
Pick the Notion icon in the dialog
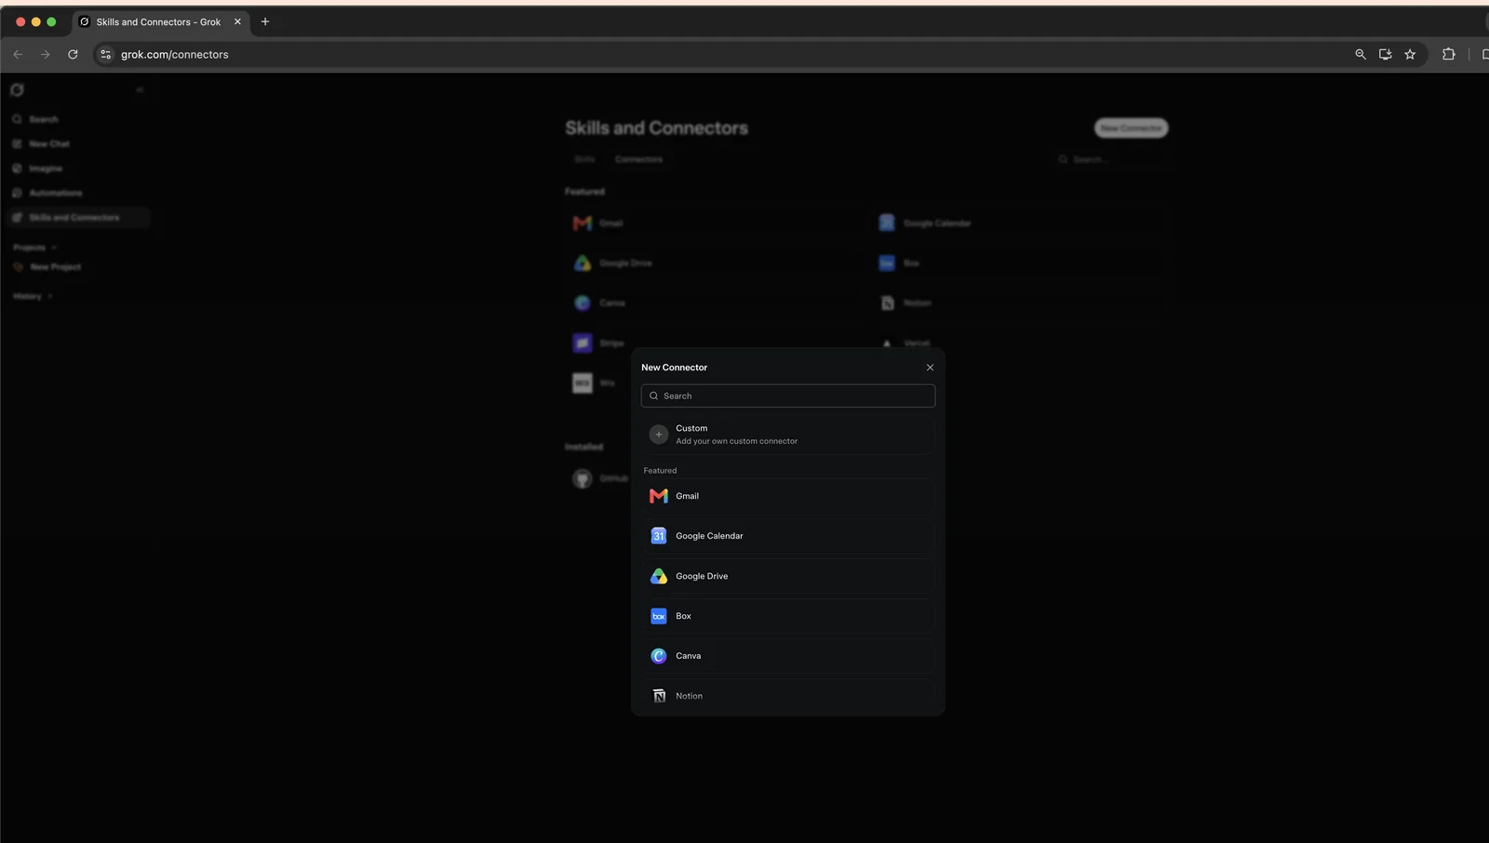[659, 696]
